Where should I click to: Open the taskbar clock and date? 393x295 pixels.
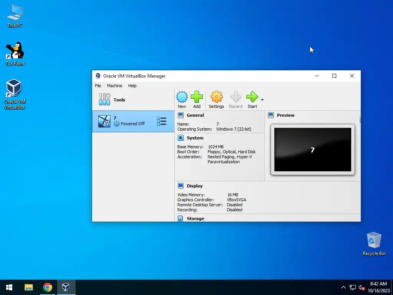[x=378, y=287]
